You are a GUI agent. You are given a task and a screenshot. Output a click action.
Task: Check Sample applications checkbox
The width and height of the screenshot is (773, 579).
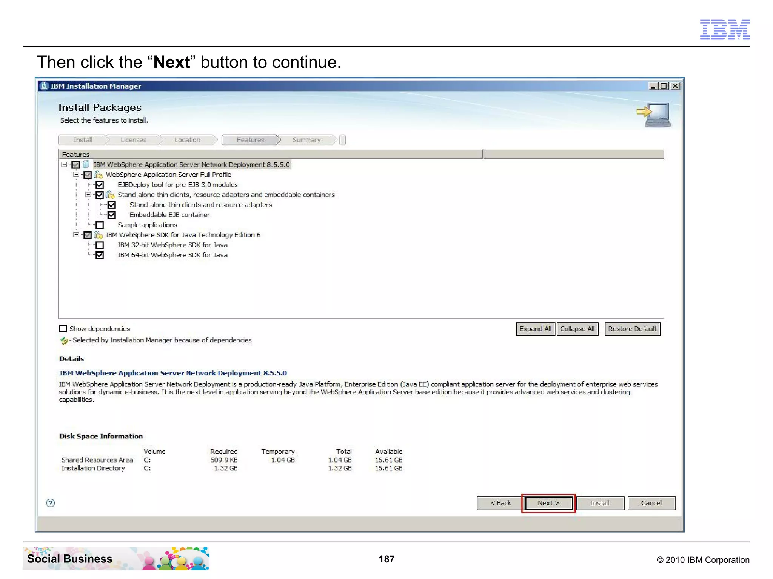pyautogui.click(x=100, y=225)
